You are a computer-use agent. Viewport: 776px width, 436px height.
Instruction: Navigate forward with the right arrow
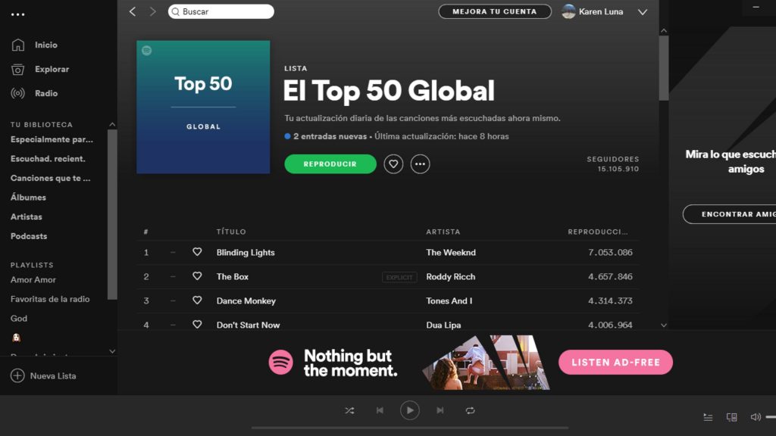152,11
